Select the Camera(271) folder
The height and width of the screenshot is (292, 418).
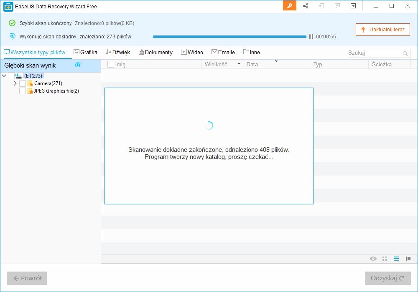pyautogui.click(x=48, y=83)
